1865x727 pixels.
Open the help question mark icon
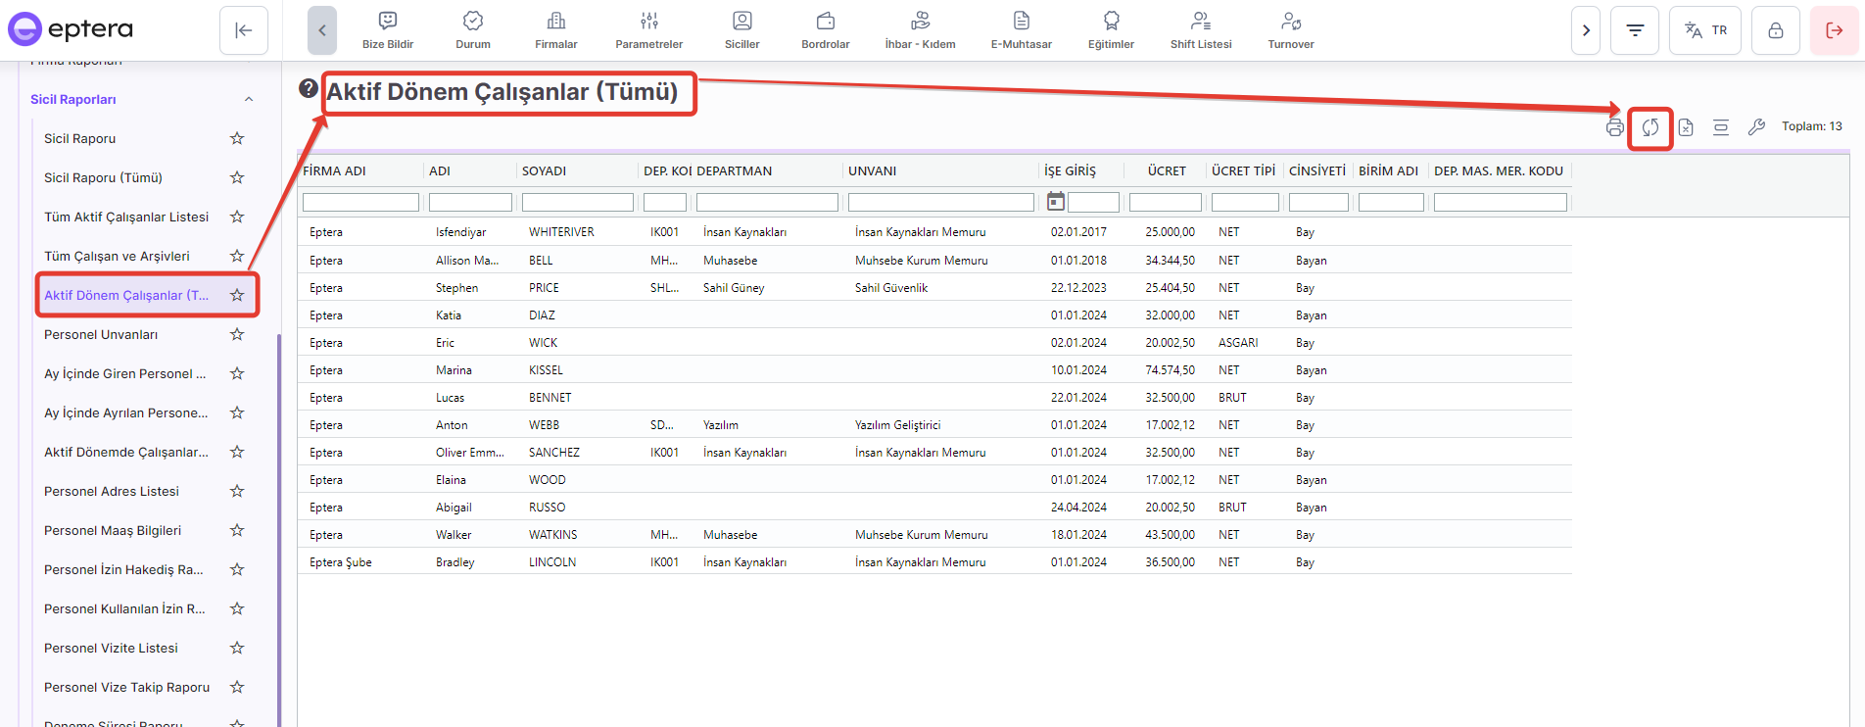click(x=309, y=88)
